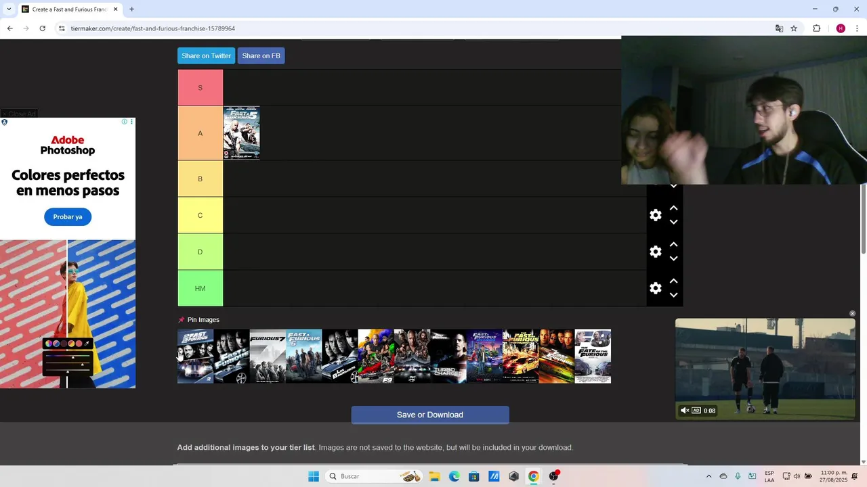Open clock showing 11:00 p. m.

pyautogui.click(x=834, y=476)
